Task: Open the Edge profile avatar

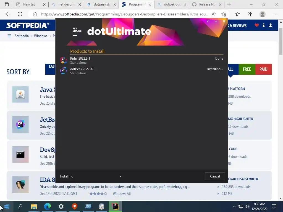Action: pyautogui.click(x=263, y=14)
